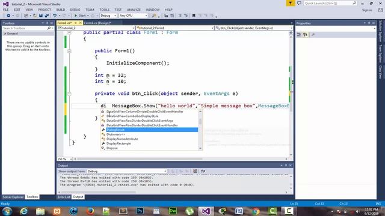This screenshot has height=216, width=385.
Task: Collapse the General group in Toolbox
Action: tap(5, 34)
